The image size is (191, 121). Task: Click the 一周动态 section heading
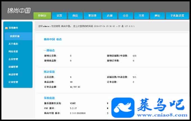[x=49, y=51]
